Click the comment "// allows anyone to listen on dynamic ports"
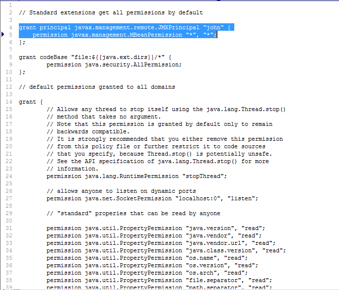339x290 pixels. click(121, 191)
